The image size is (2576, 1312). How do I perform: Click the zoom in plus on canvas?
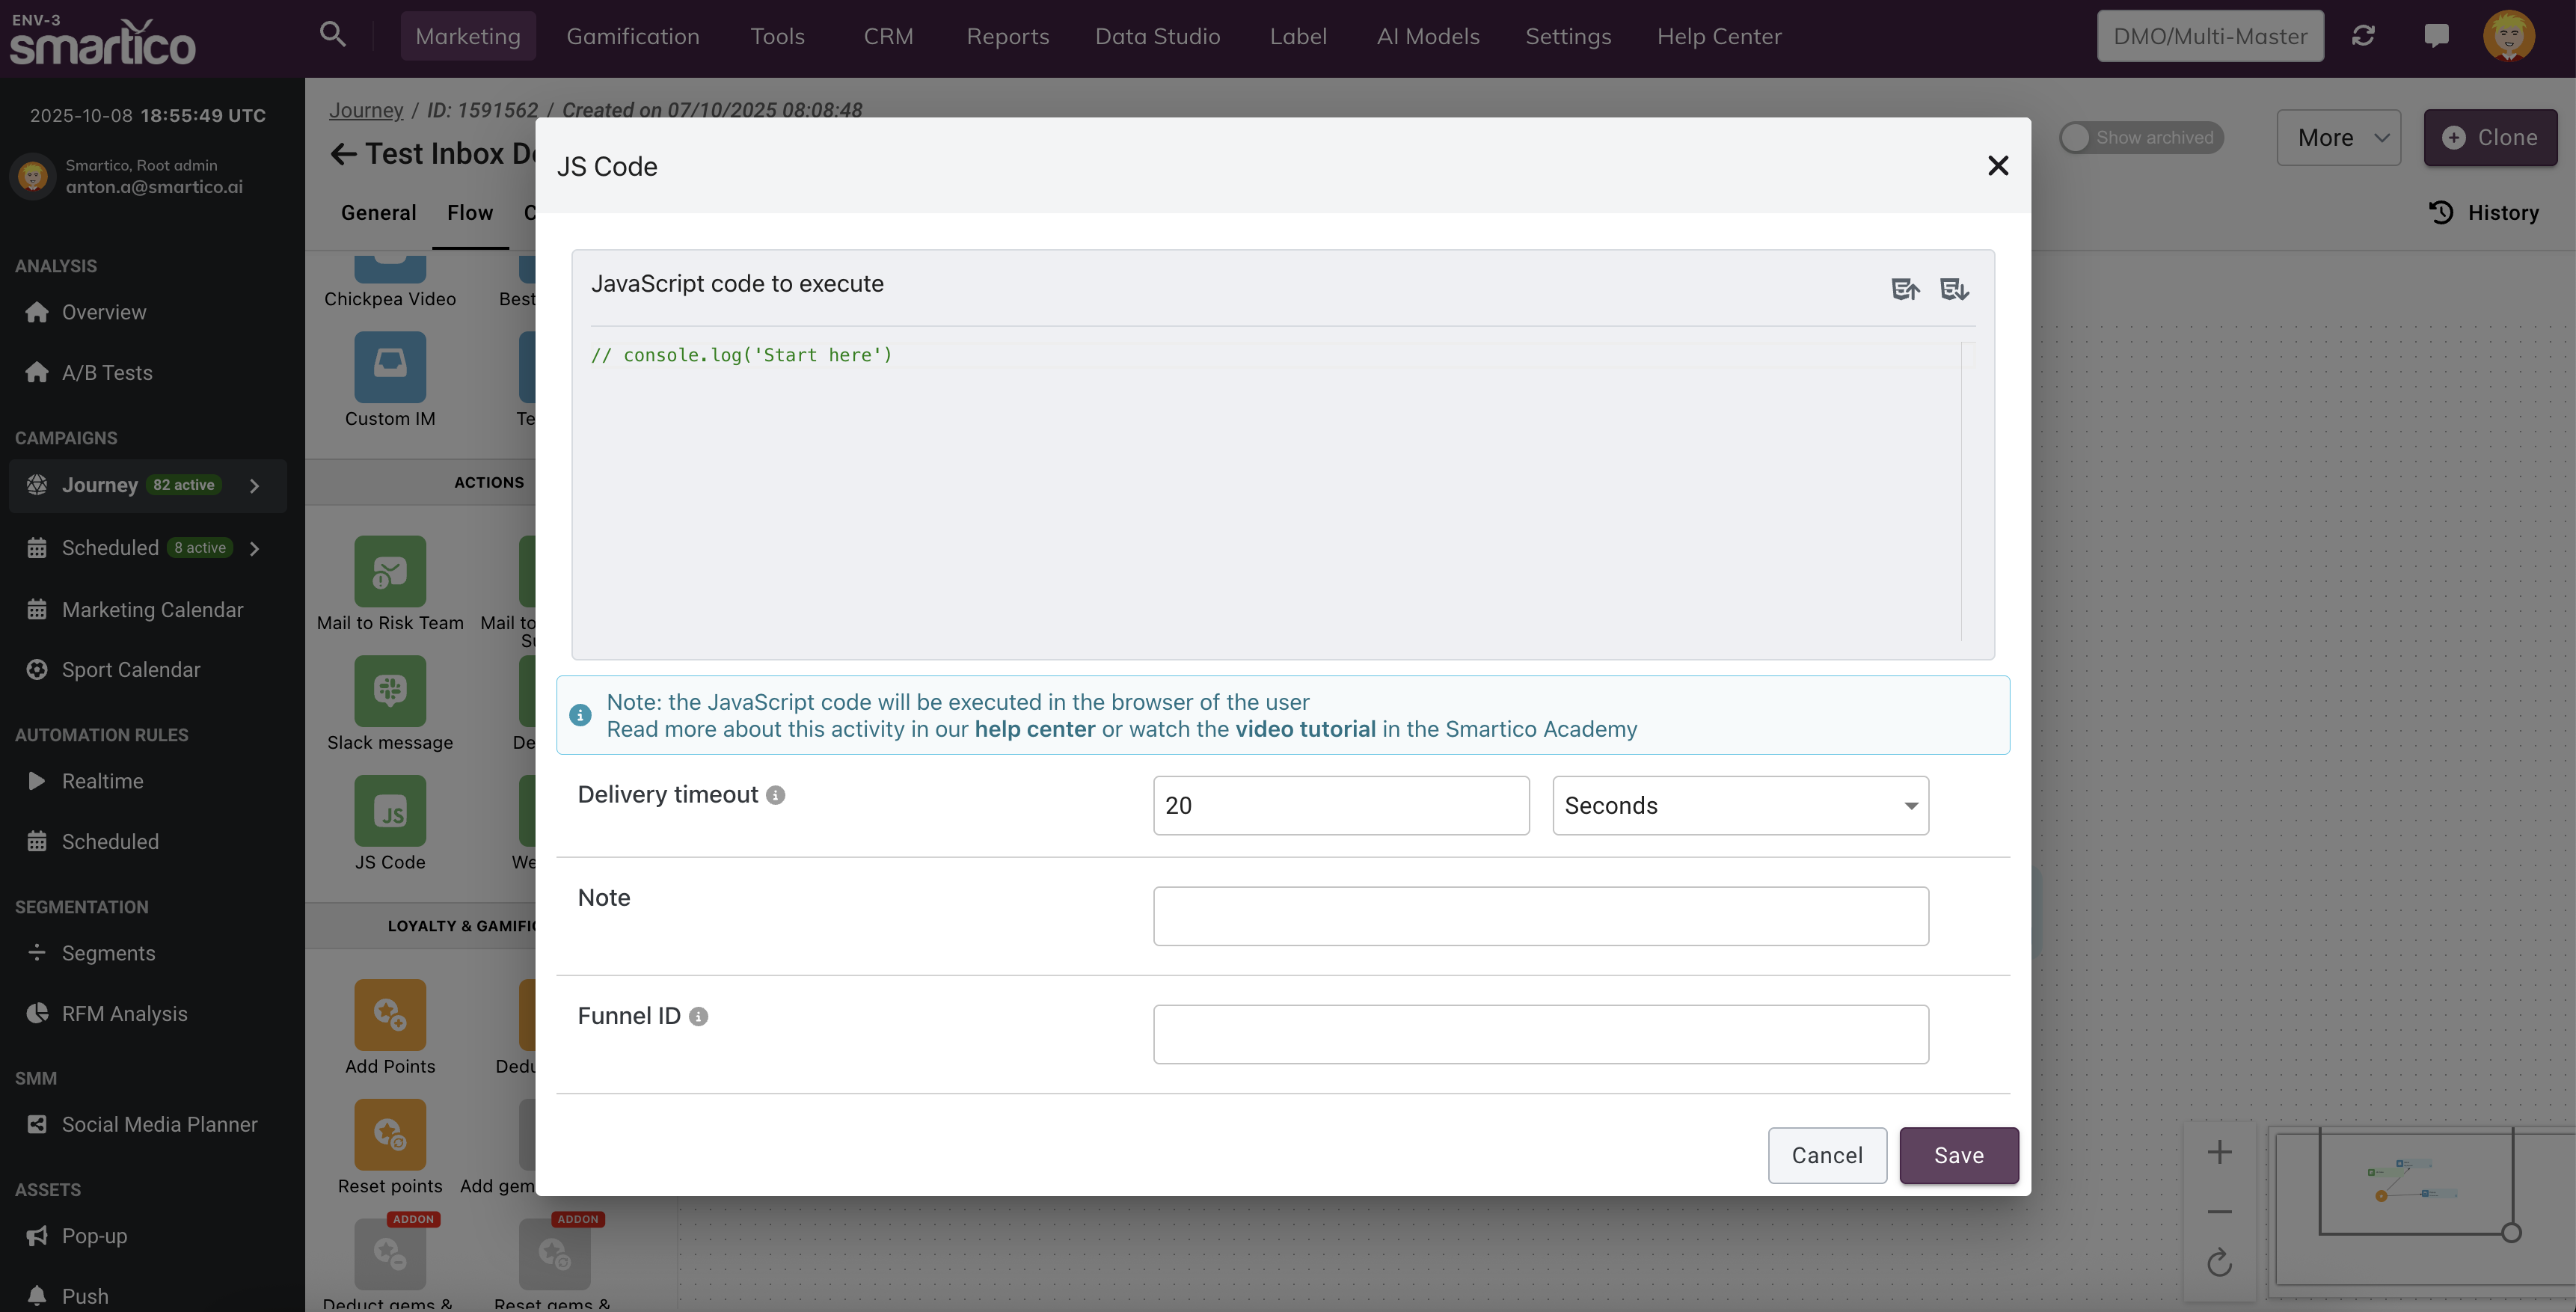[x=2219, y=1152]
